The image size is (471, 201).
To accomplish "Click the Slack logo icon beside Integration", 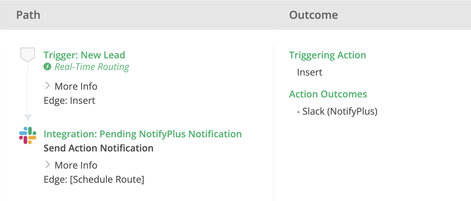I will pyautogui.click(x=27, y=135).
